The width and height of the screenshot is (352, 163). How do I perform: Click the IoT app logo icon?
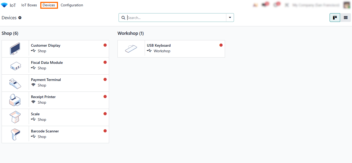pos(4,5)
